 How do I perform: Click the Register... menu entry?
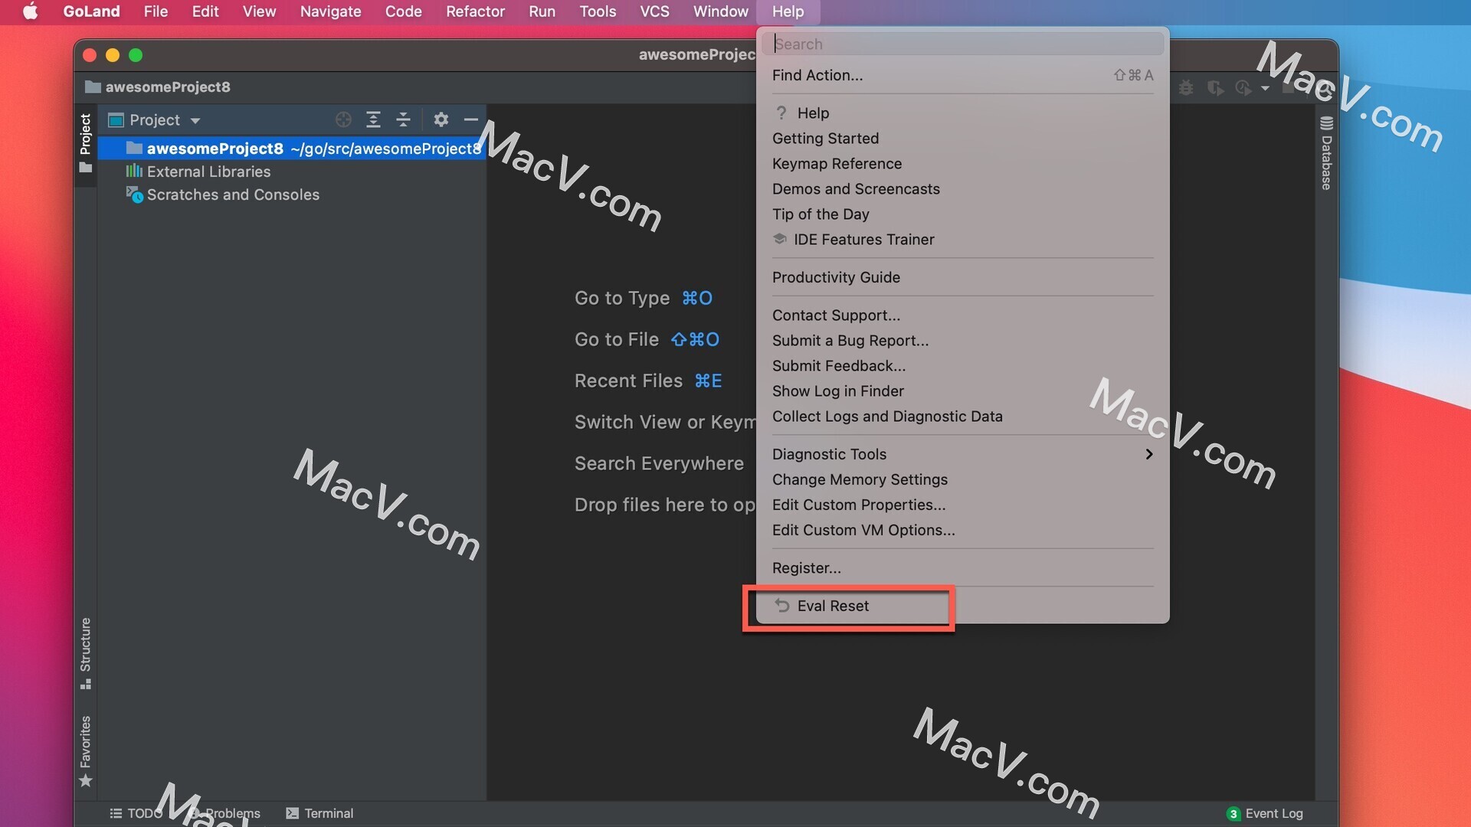(806, 568)
